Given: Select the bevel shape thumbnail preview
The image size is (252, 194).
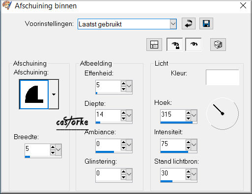Looking at the screenshot, I should 34,94.
